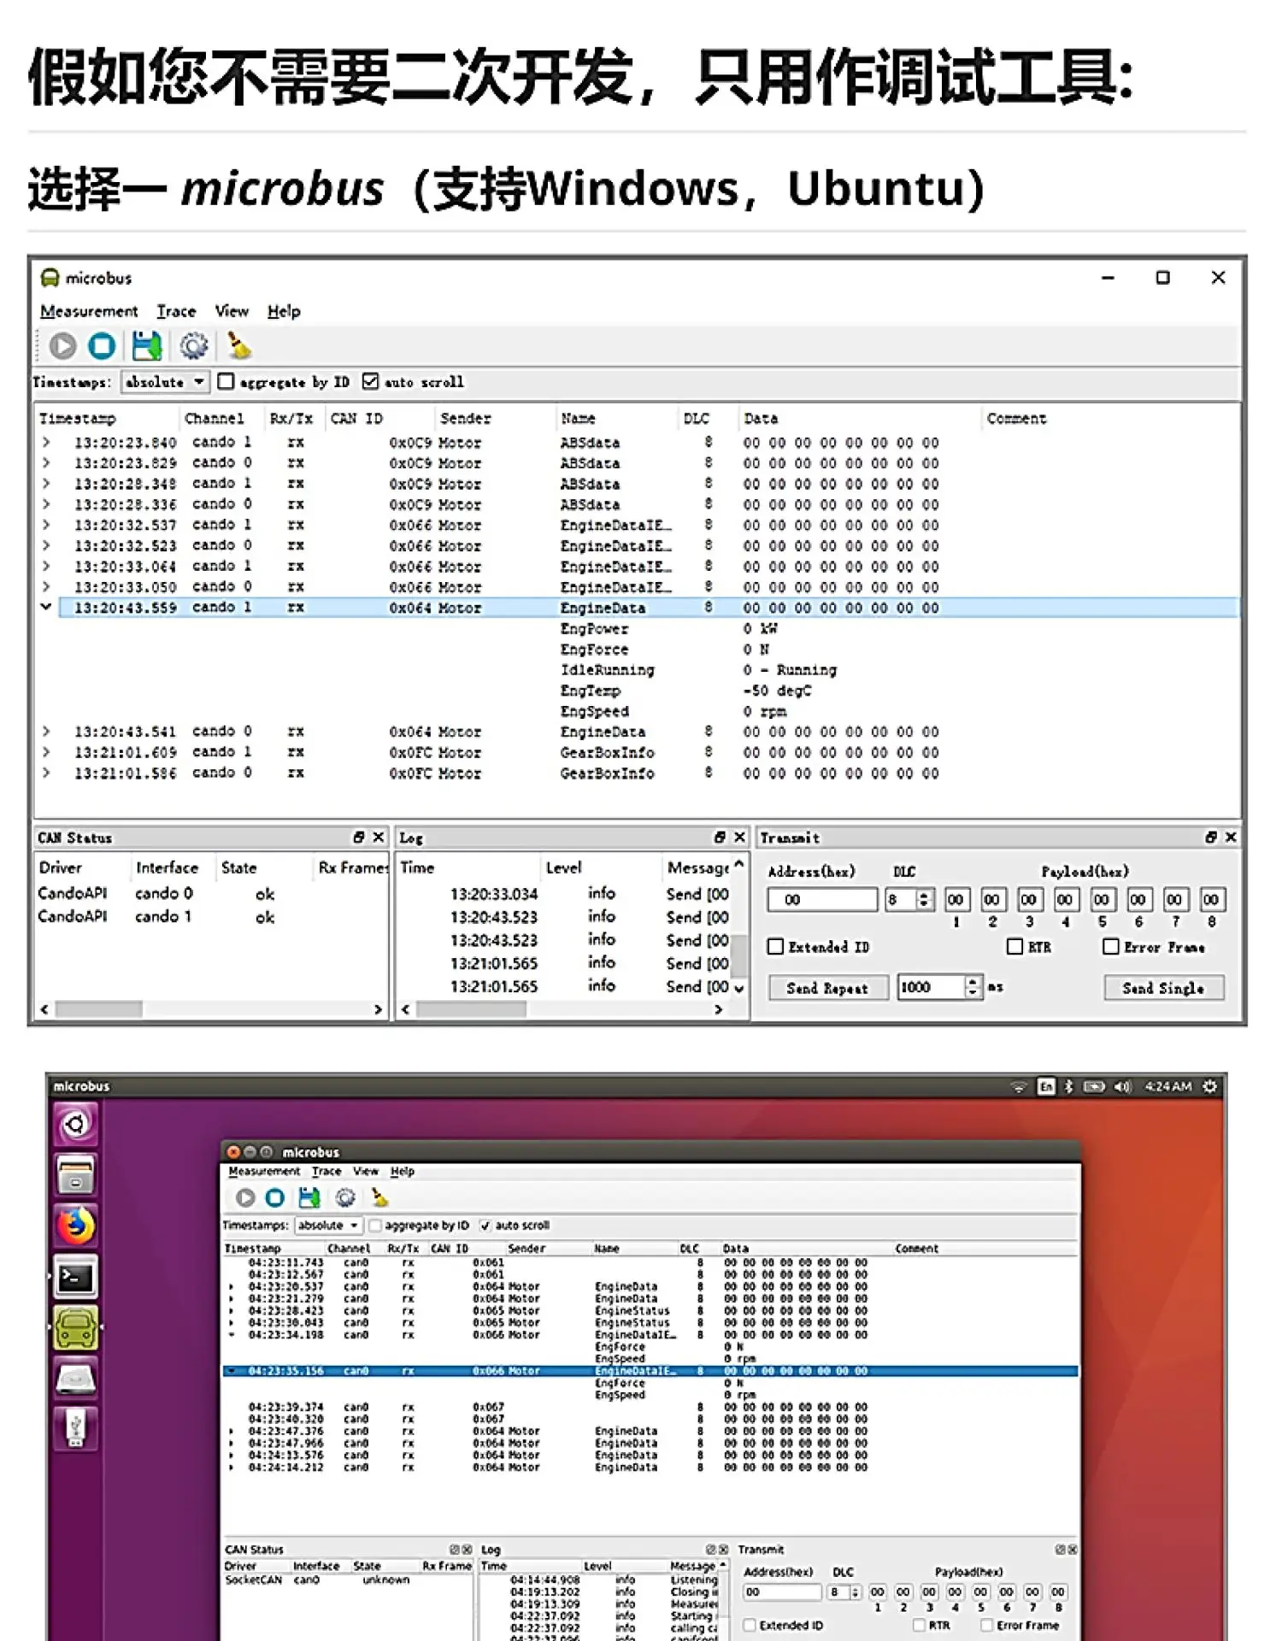Click the Send Repeat button
The height and width of the screenshot is (1641, 1282).
(826, 988)
